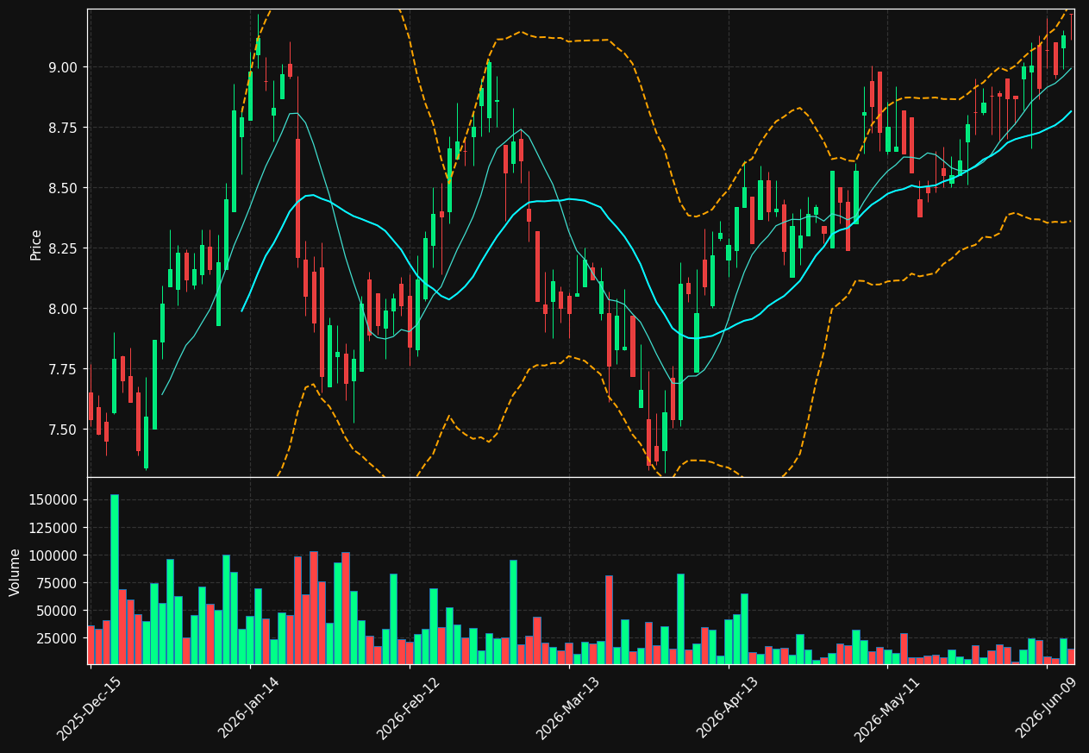The width and height of the screenshot is (1089, 753).
Task: Pick the 2026-Feb-12 date label
Action: coord(408,708)
